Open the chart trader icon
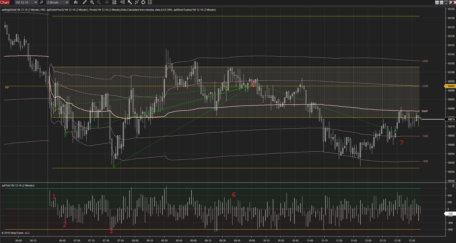Viewport: 456px width, 243px height. click(122, 2)
